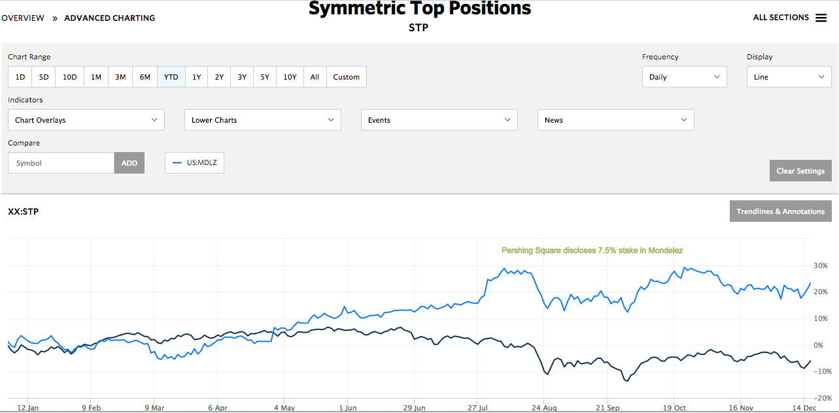Click the 29 Jun x-axis date label

coord(415,408)
